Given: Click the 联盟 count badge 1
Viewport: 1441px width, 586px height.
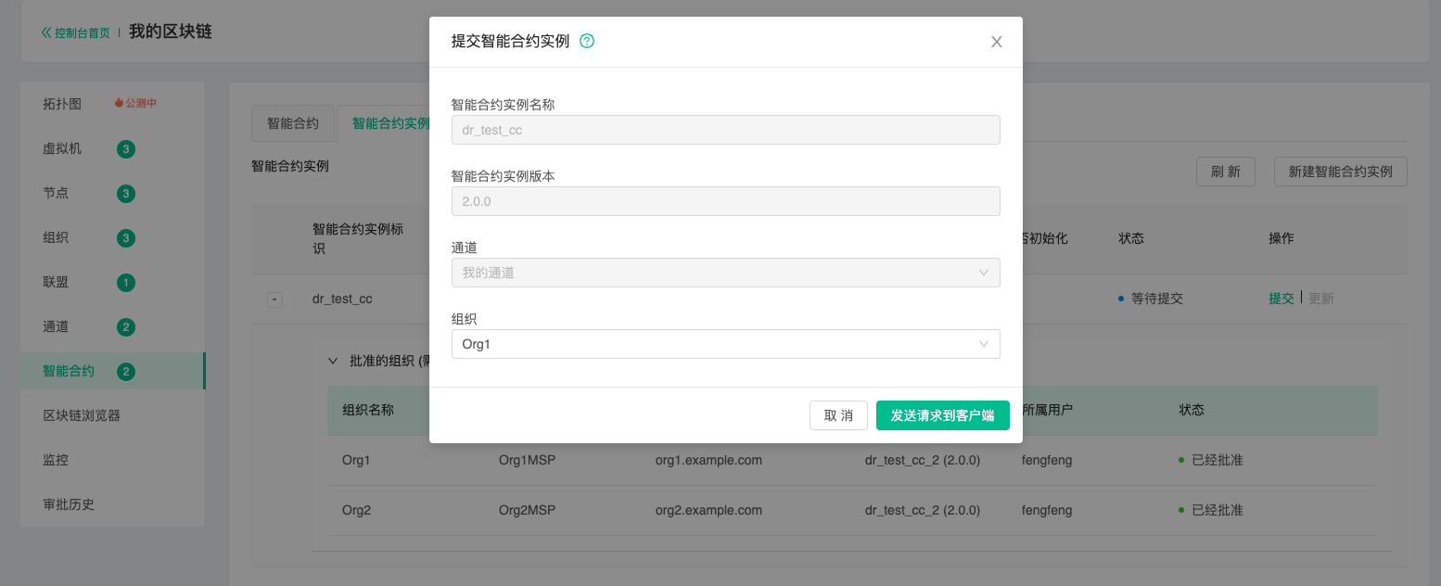Looking at the screenshot, I should pos(126,283).
